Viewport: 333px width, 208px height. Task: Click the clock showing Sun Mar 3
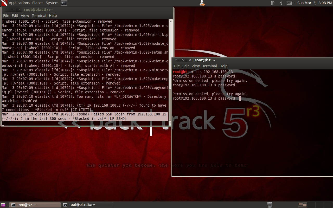click(314, 3)
